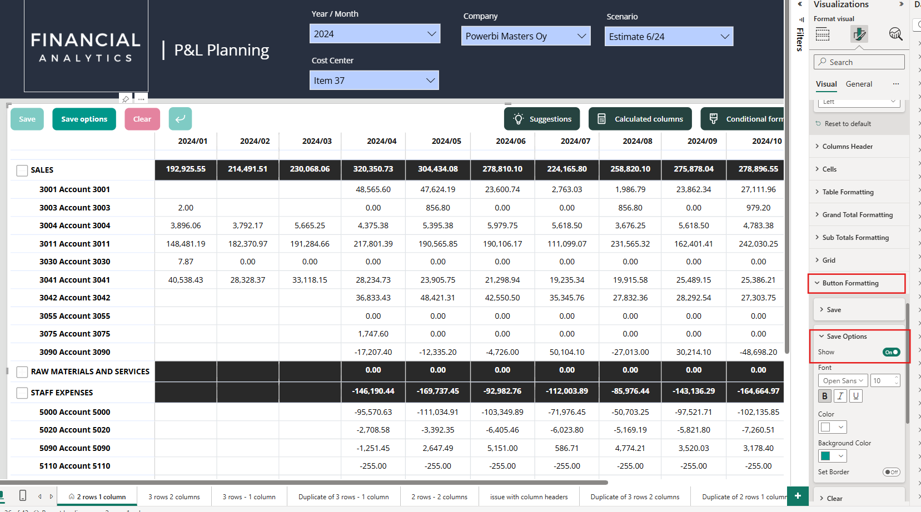Toggle underline font formatting
The width and height of the screenshot is (921, 512).
click(x=856, y=396)
